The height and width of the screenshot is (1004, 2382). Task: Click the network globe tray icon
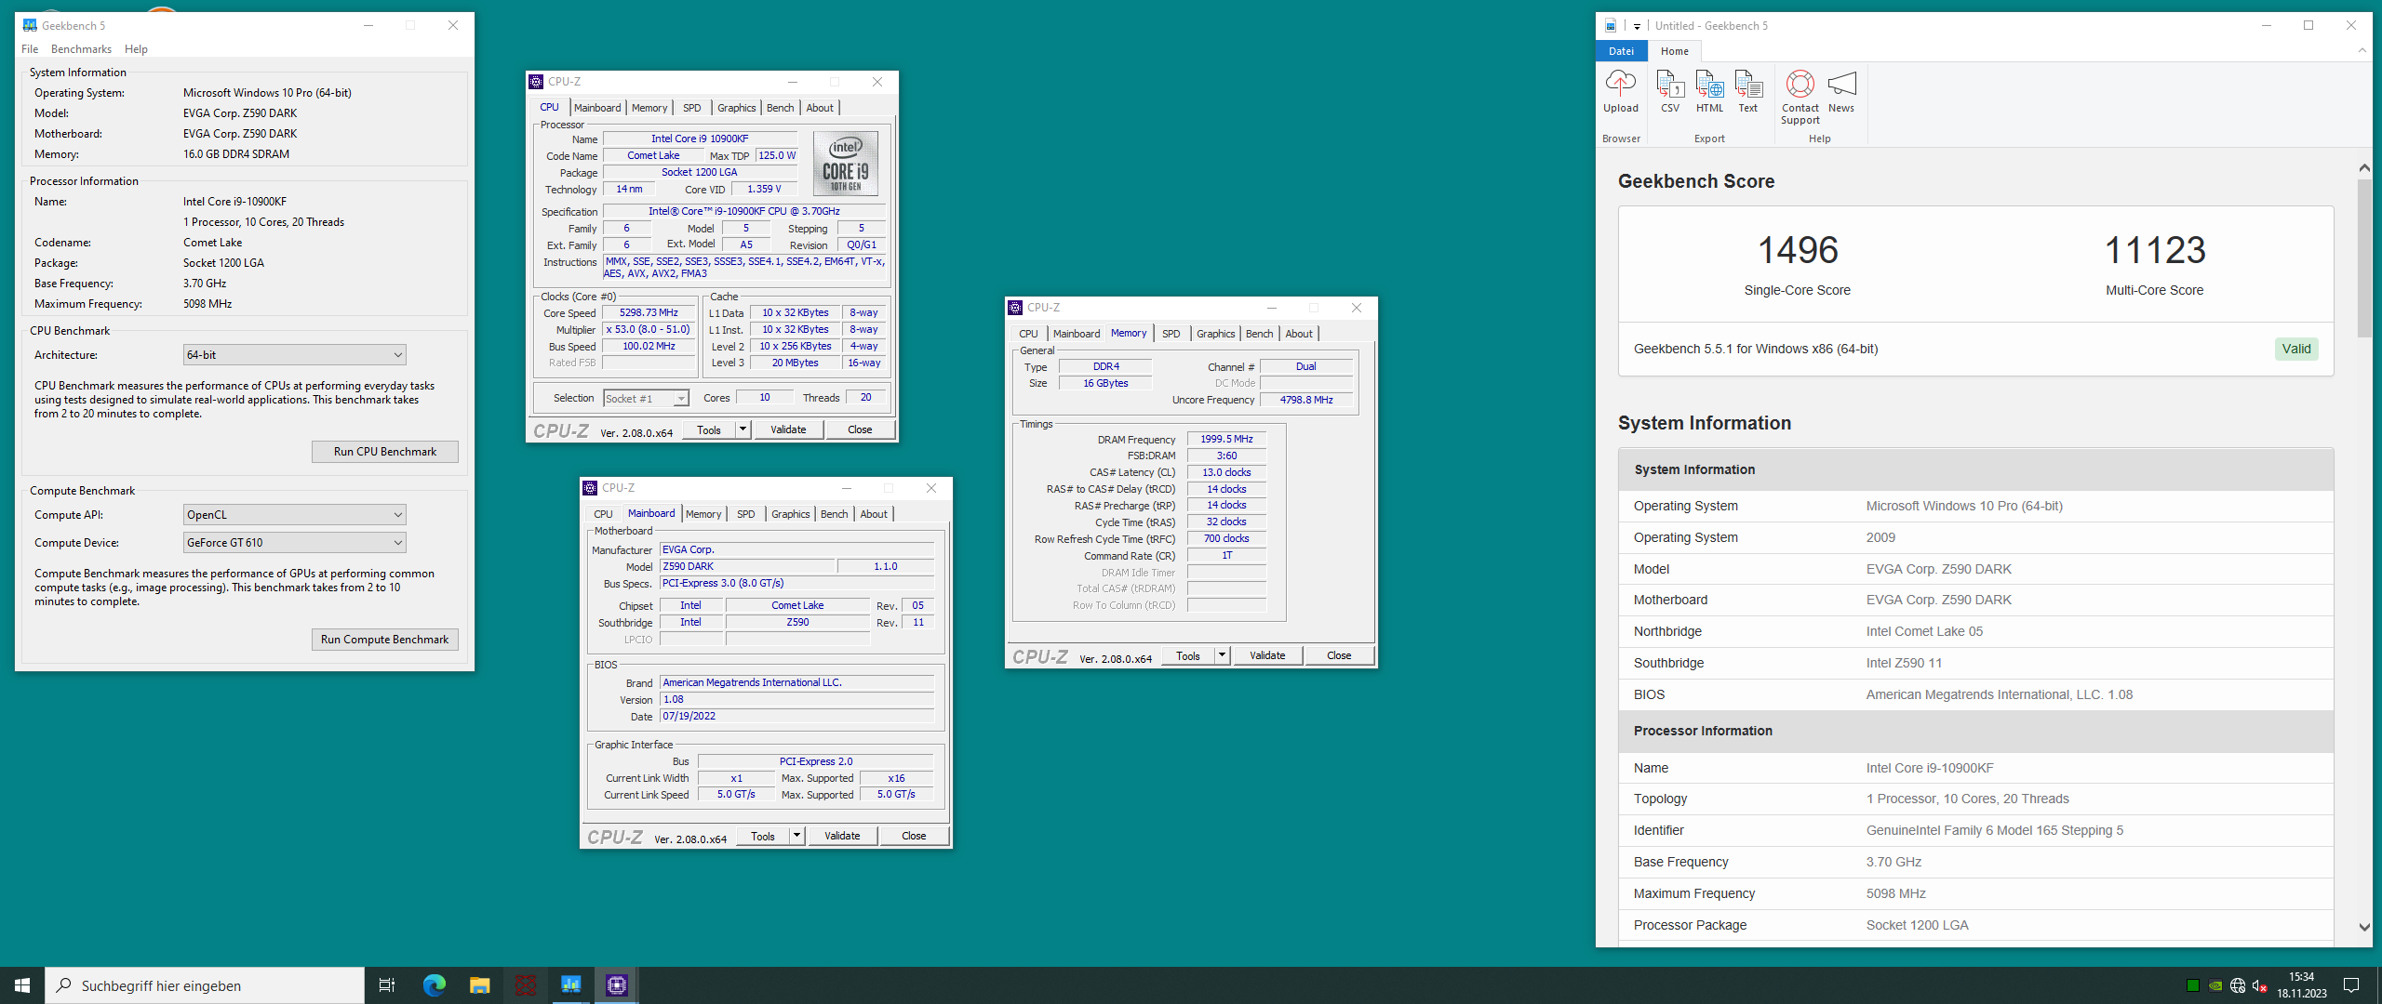pos(2238,986)
